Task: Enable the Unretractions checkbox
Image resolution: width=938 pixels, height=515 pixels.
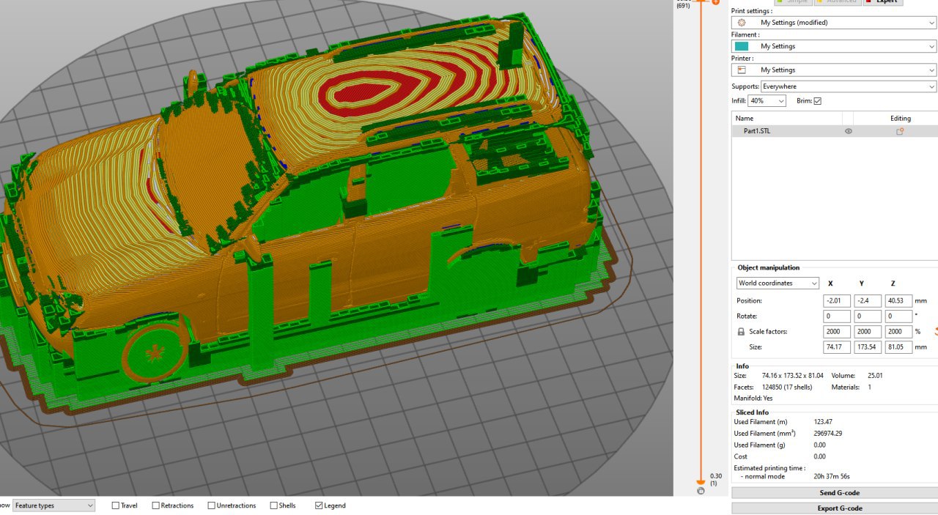Action: click(x=212, y=505)
